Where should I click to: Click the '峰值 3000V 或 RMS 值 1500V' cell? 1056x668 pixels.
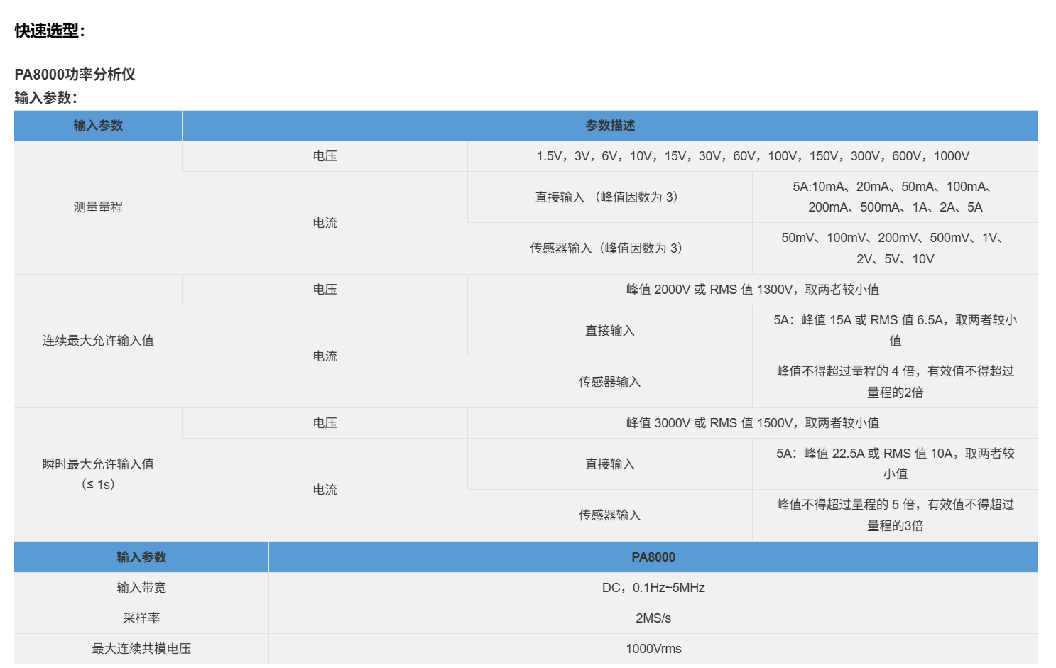753,423
